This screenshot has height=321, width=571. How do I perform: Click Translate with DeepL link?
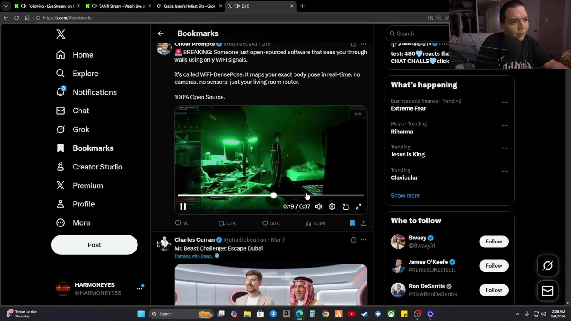pos(194,256)
